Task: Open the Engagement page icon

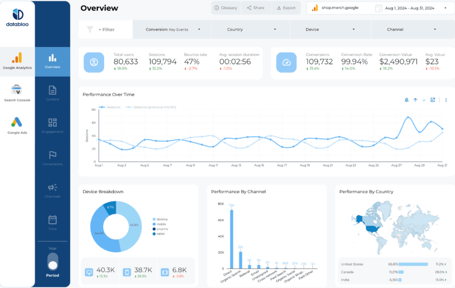Action: coord(52,123)
